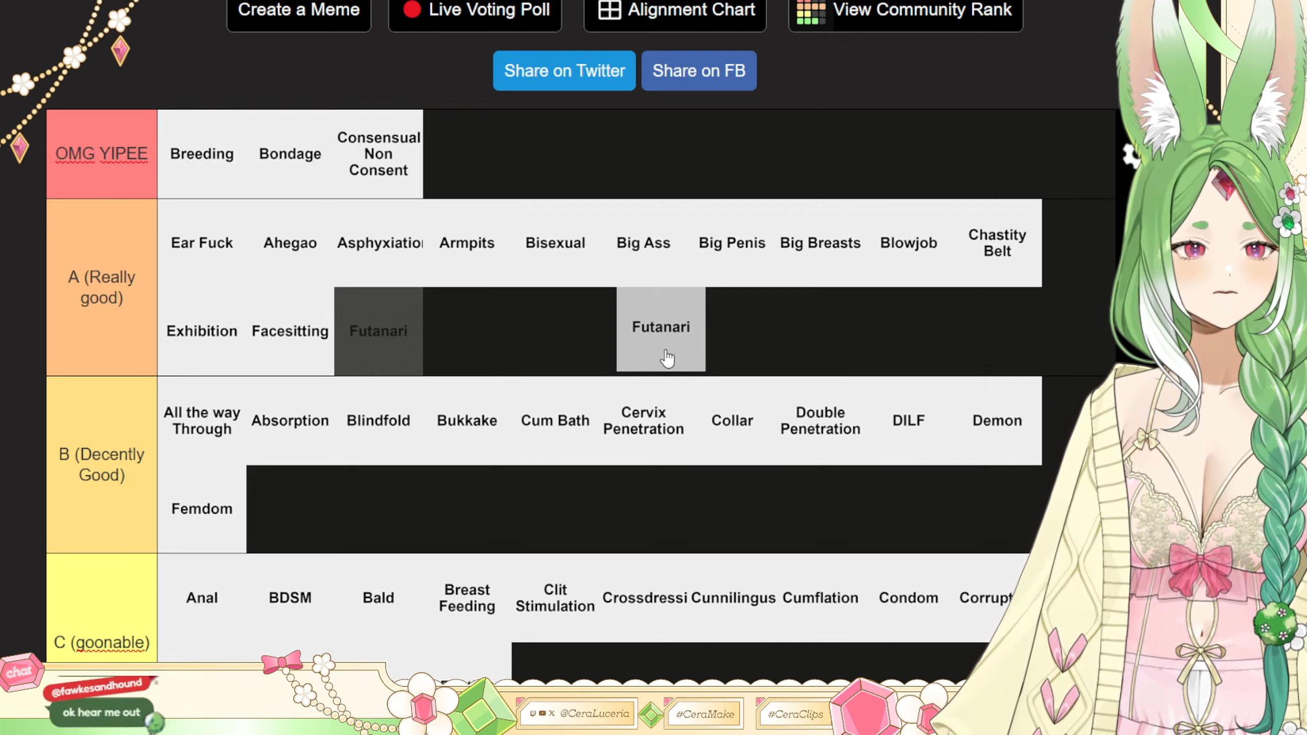The width and height of the screenshot is (1307, 735).
Task: Select the A (Really good) tier label
Action: tap(102, 287)
